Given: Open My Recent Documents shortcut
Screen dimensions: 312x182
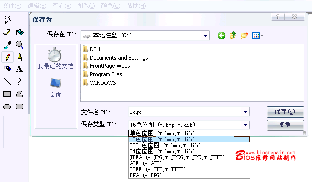Looking at the screenshot, I should 55,58.
